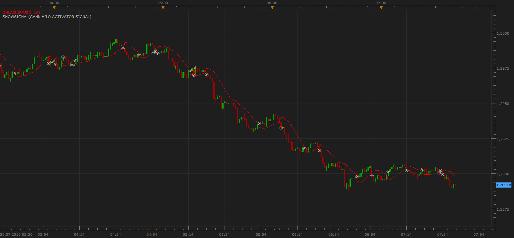This screenshot has width=514, height=238.
Task: Click the 05:34 time axis label
Action: (225, 234)
